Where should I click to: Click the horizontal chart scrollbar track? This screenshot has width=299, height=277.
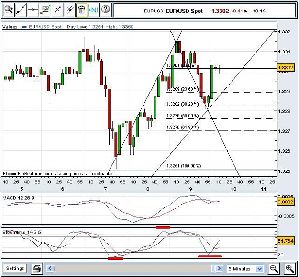[133, 268]
